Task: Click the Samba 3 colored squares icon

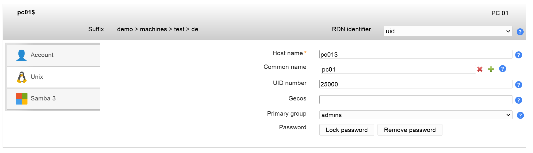Action: [22, 99]
